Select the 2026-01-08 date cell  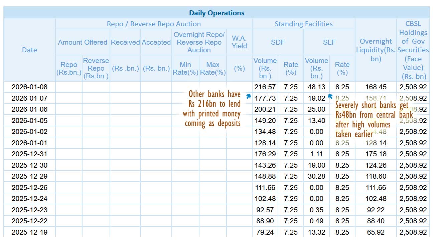click(x=29, y=87)
